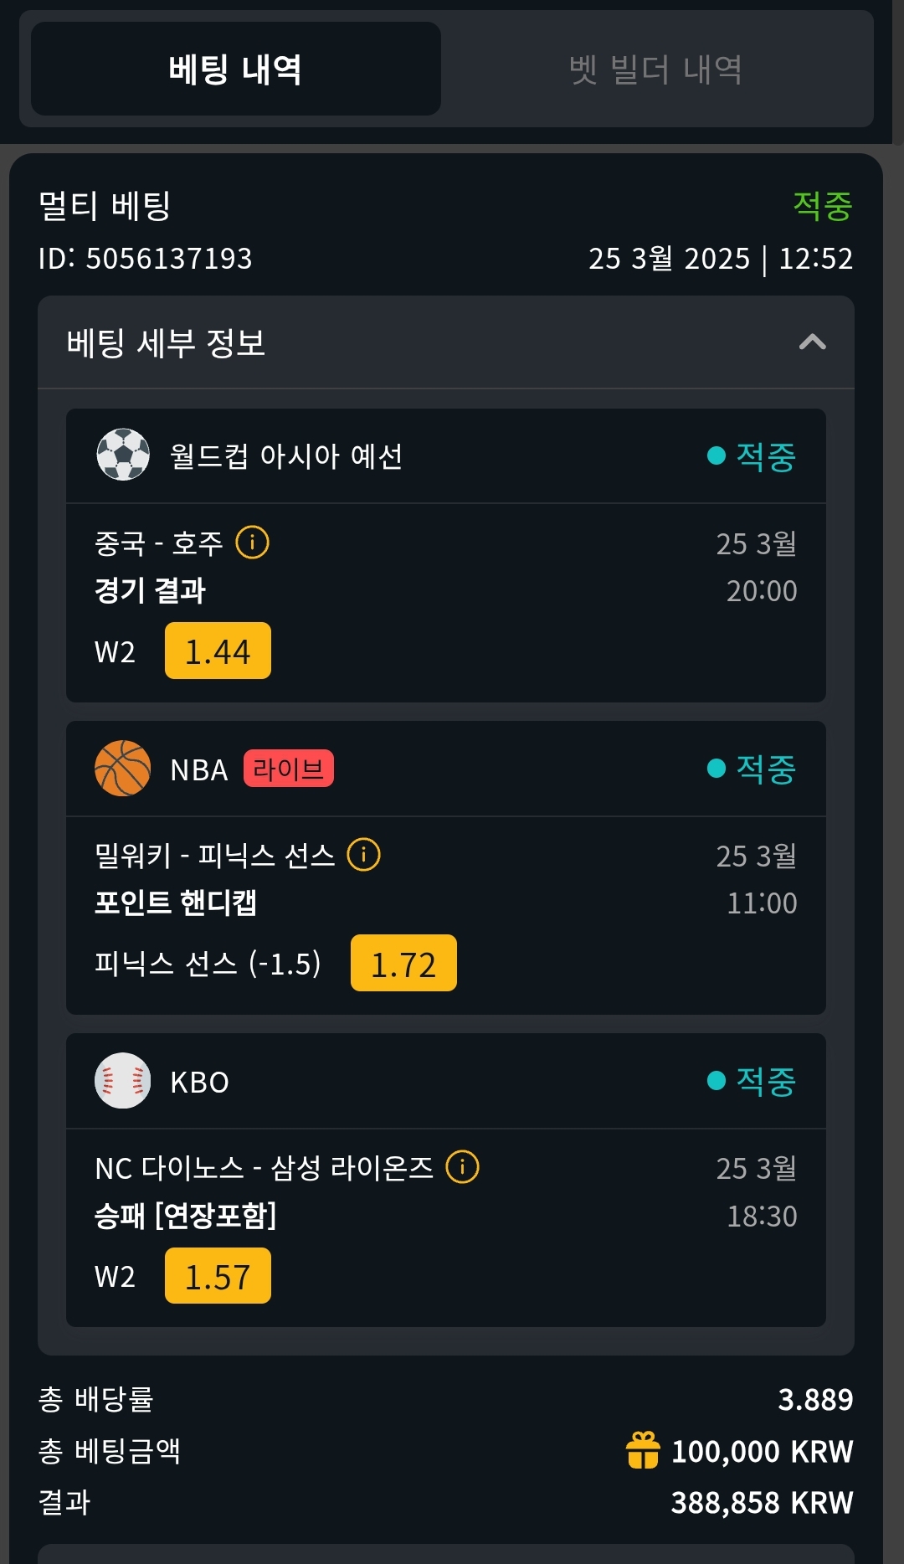
Task: Click the red 라이브 badge
Action: (289, 769)
